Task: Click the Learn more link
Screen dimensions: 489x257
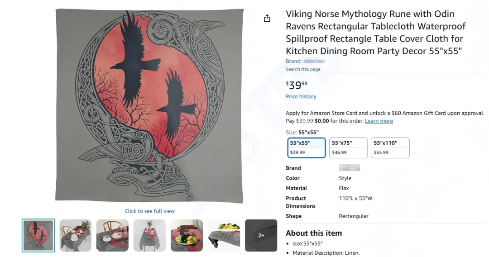Action: [379, 121]
